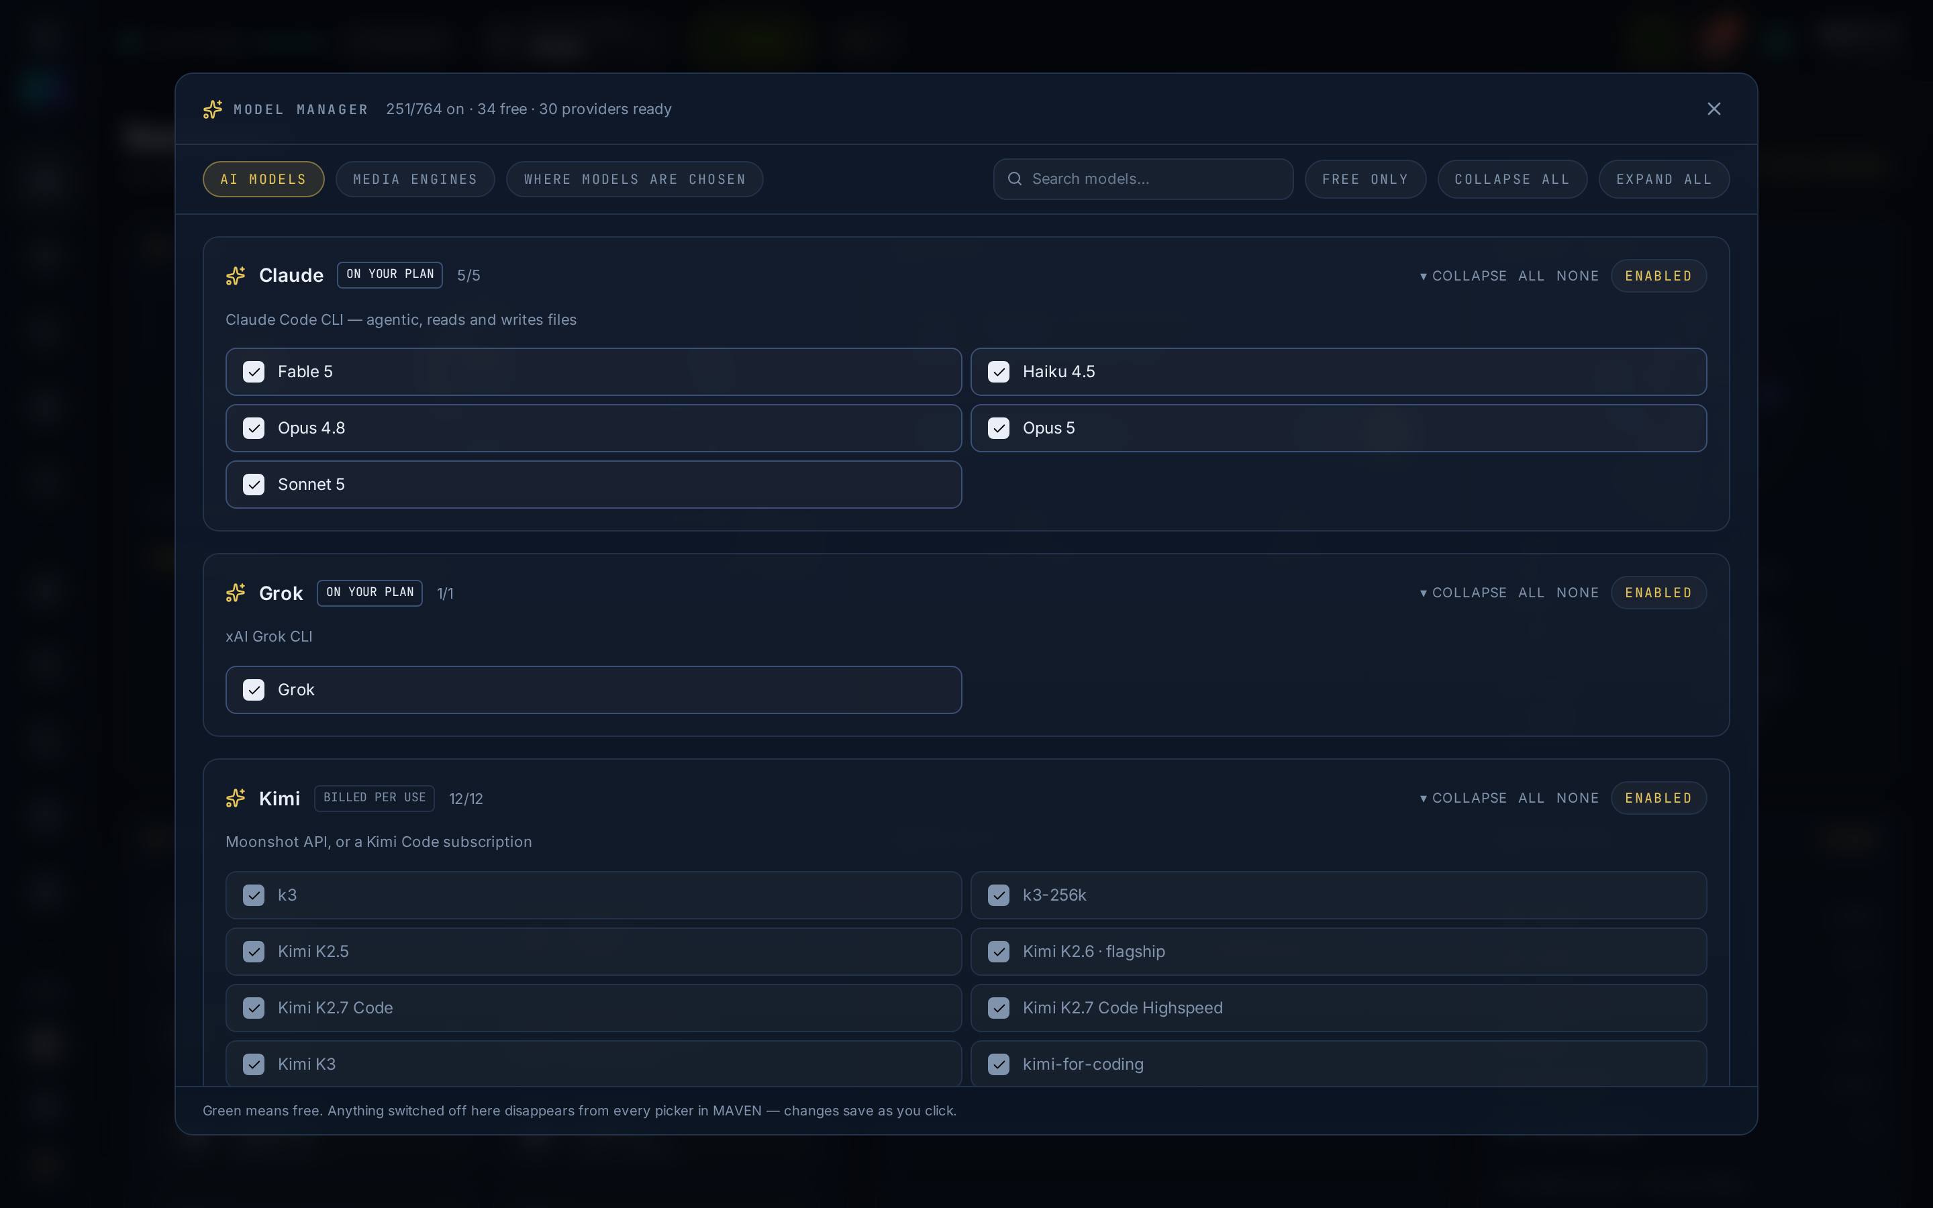
Task: Select All models in Grok section
Action: (1531, 593)
